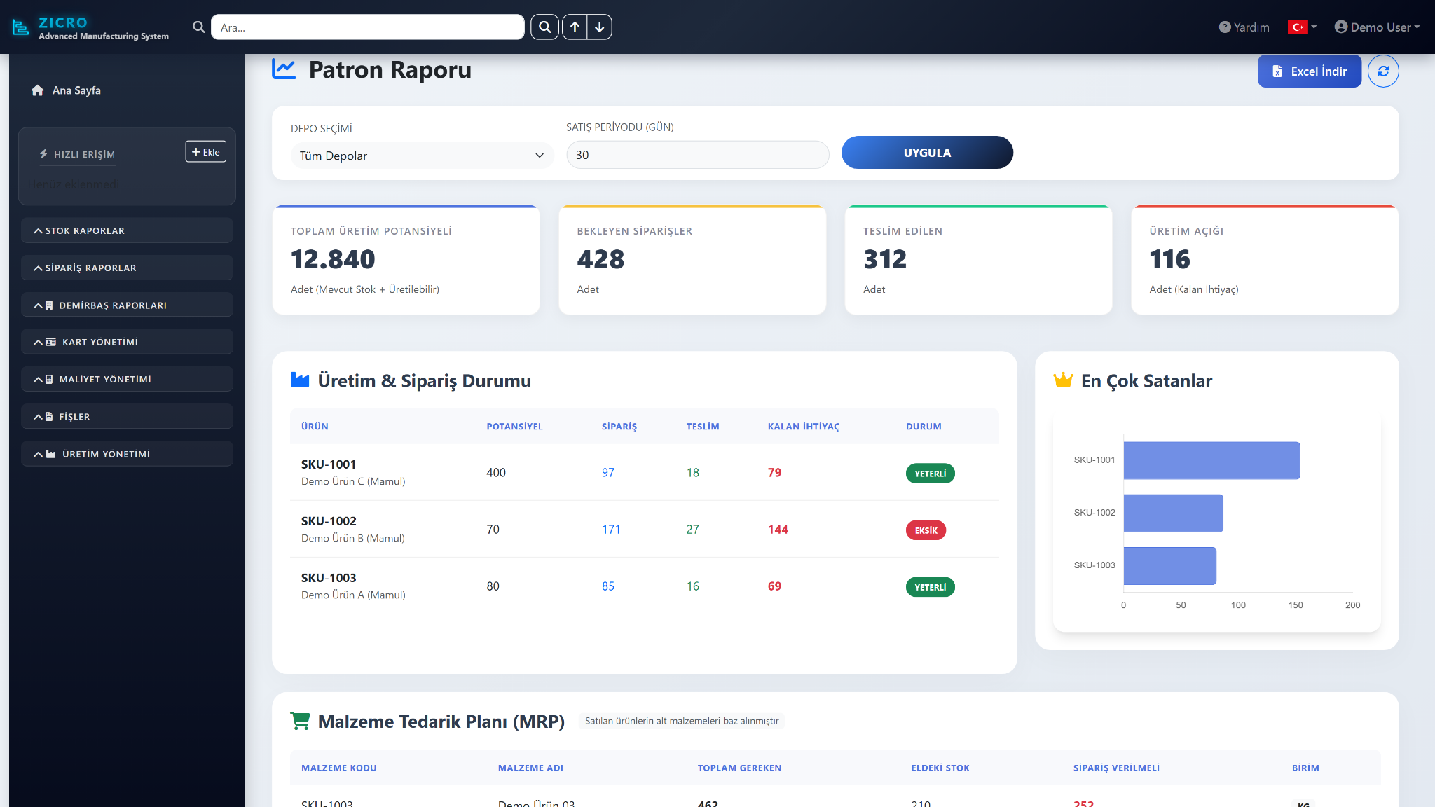Click the SKU-1001 bar in chart
Image resolution: width=1435 pixels, height=807 pixels.
click(x=1211, y=460)
